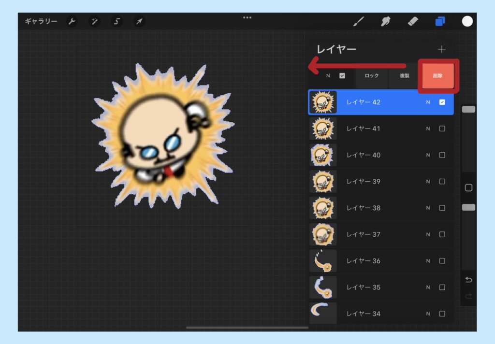Open the Adjustments magic wand menu

[94, 21]
